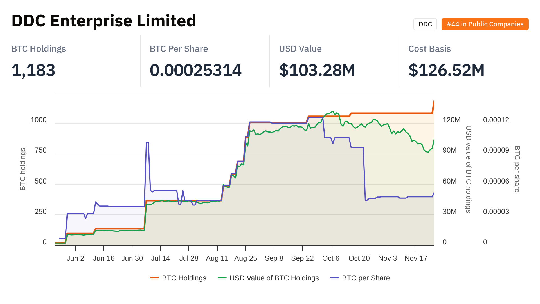Click the Jun 2 x-axis label
Viewport: 540px width, 304px height.
pyautogui.click(x=75, y=258)
